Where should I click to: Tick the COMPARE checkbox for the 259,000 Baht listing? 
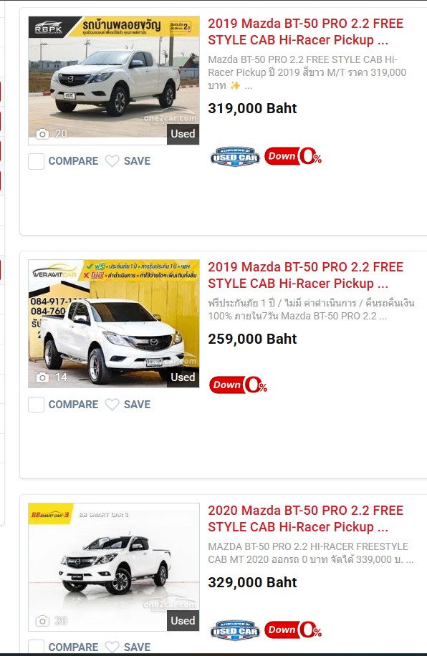click(x=36, y=405)
